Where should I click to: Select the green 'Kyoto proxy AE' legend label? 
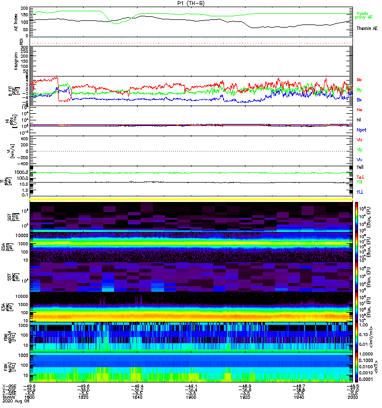tap(363, 15)
